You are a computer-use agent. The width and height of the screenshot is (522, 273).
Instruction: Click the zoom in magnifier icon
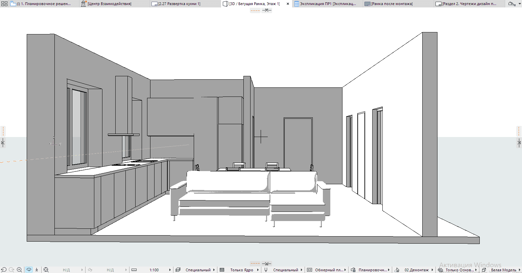pos(20,270)
